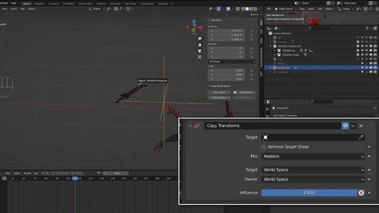Toggle X-ray icon in viewport header
This screenshot has height=213, width=379.
point(238,9)
